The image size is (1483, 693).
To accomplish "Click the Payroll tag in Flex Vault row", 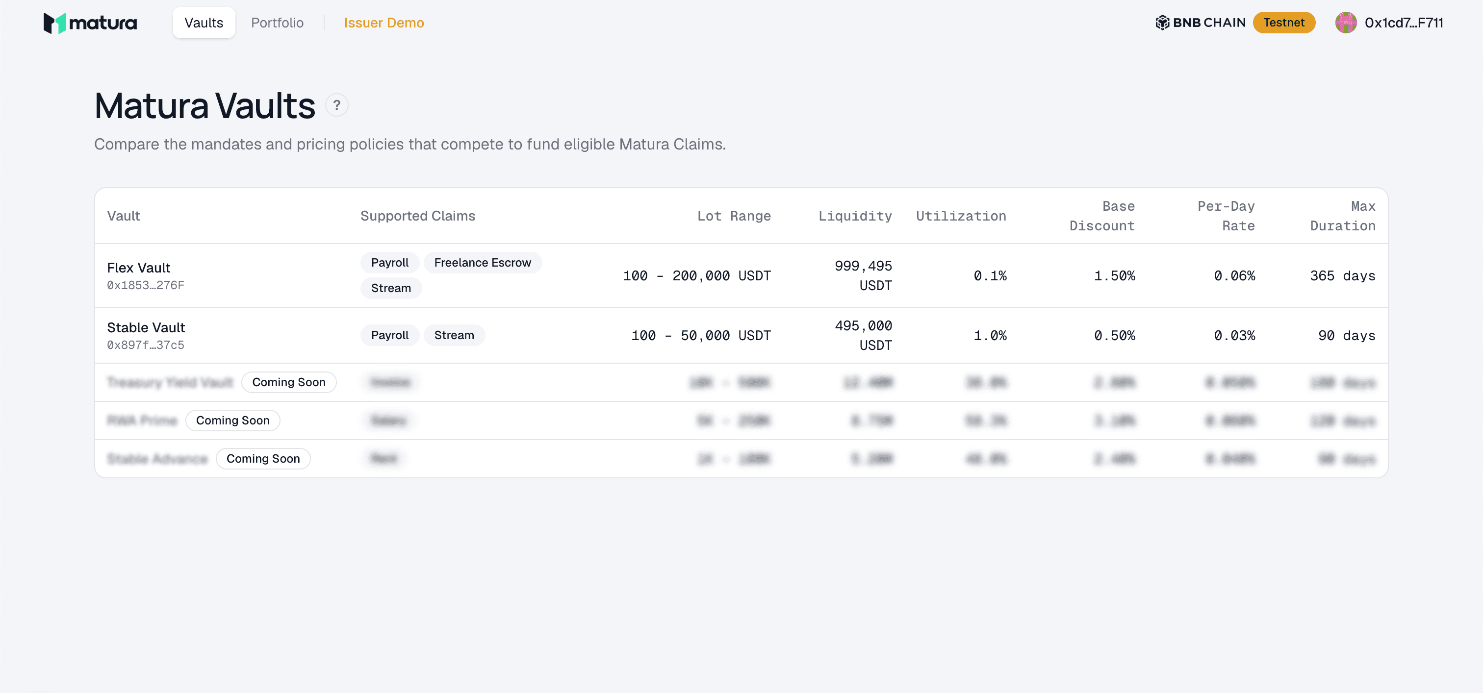I will click(390, 263).
